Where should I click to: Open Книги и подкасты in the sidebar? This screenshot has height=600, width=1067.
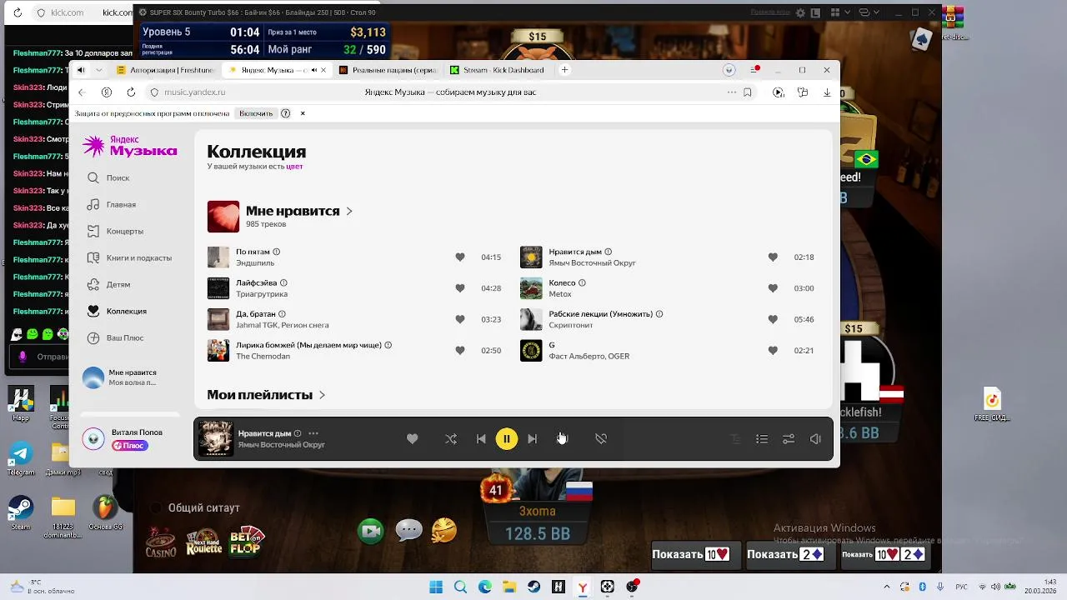138,257
